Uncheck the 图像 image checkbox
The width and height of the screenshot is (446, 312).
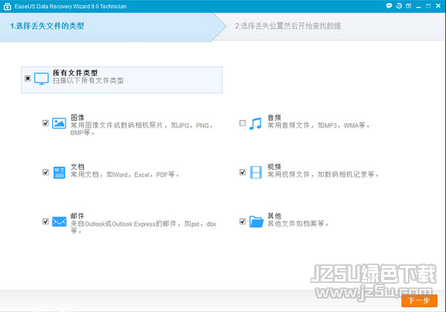click(x=45, y=123)
